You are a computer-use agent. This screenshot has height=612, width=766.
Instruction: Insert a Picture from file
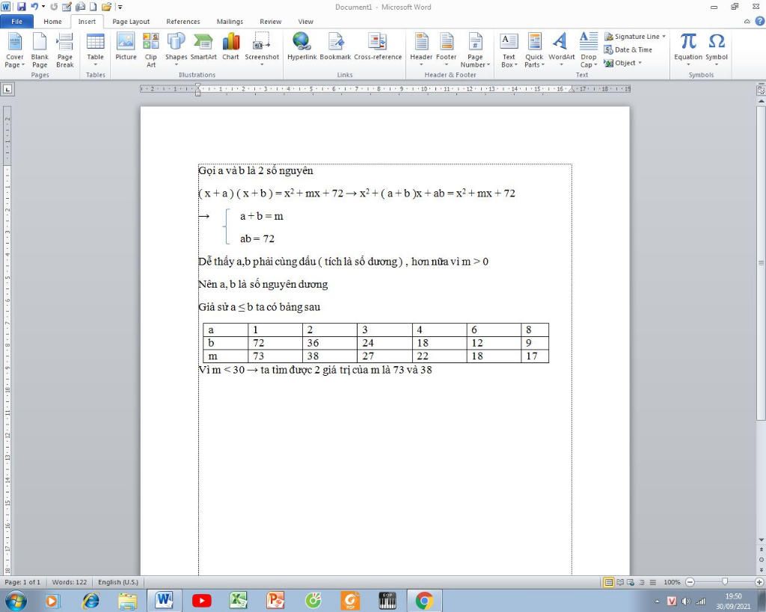tap(126, 47)
